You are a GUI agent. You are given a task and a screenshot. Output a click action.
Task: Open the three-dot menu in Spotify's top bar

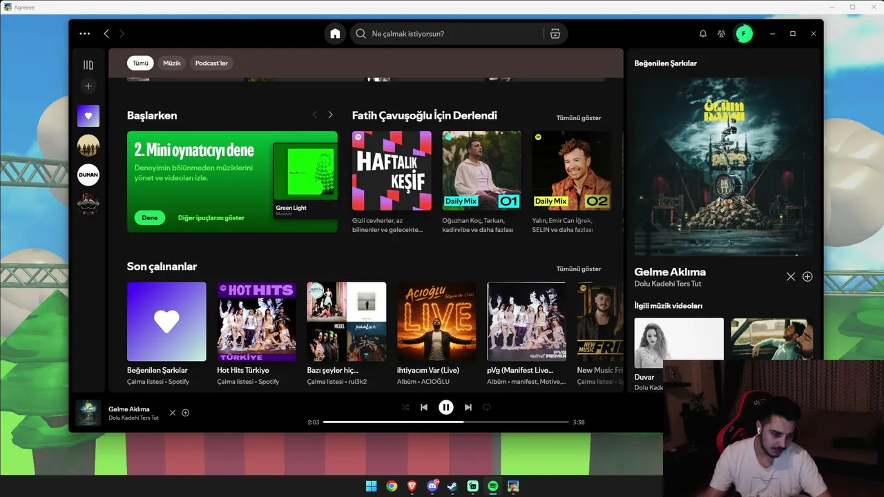point(84,33)
